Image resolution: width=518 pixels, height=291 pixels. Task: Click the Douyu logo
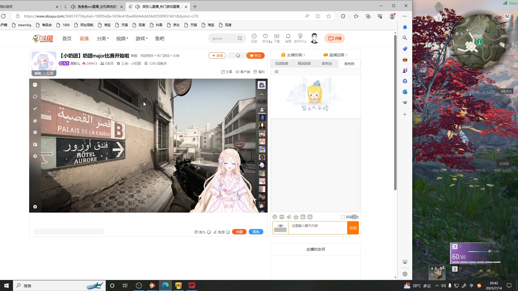tap(43, 39)
